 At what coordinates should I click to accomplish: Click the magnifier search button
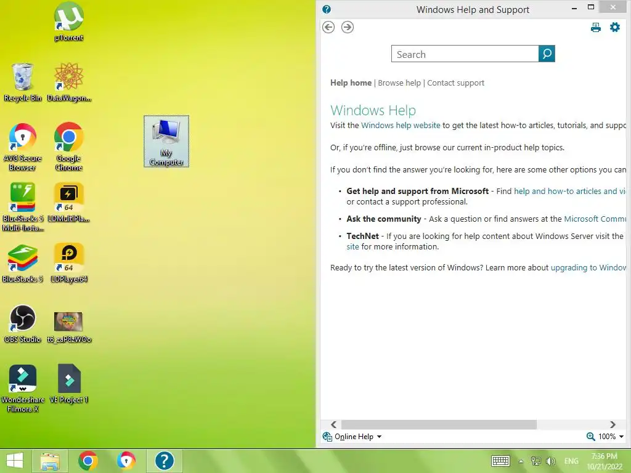click(x=547, y=54)
